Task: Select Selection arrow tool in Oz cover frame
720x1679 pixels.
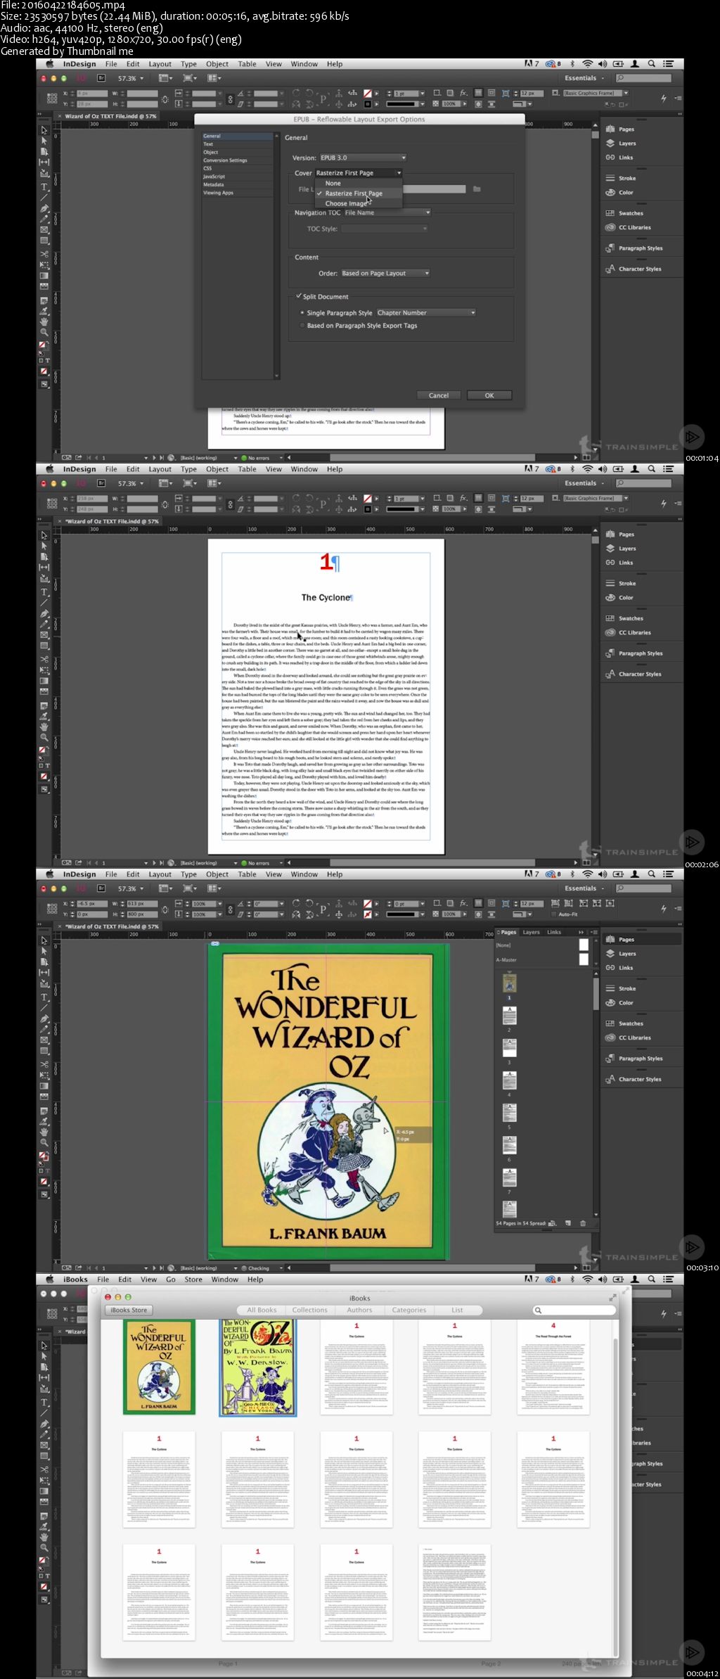Action: pyautogui.click(x=44, y=940)
